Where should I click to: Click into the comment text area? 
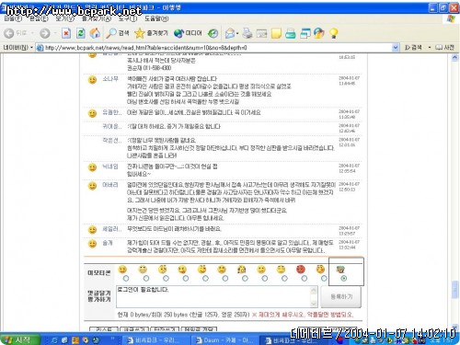pyautogui.click(x=213, y=296)
